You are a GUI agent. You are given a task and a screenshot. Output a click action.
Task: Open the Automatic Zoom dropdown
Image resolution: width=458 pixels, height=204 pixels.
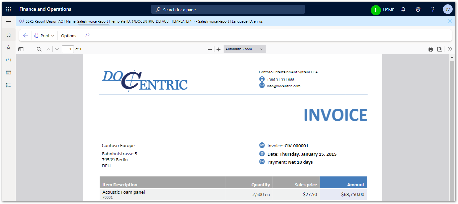245,49
